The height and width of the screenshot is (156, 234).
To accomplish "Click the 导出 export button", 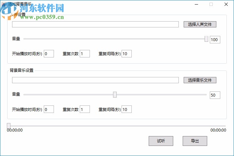I will click(195, 141).
